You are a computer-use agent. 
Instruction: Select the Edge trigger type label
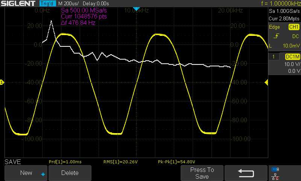click(274, 27)
